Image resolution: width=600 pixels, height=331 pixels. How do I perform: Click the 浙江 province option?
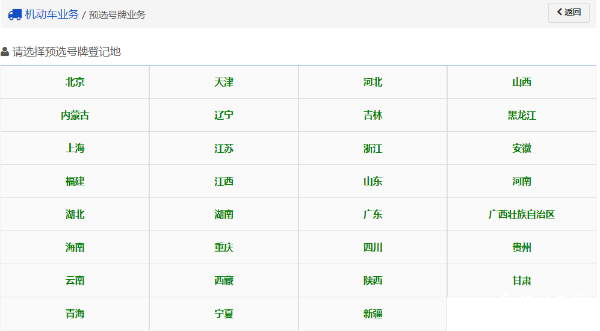(x=373, y=149)
